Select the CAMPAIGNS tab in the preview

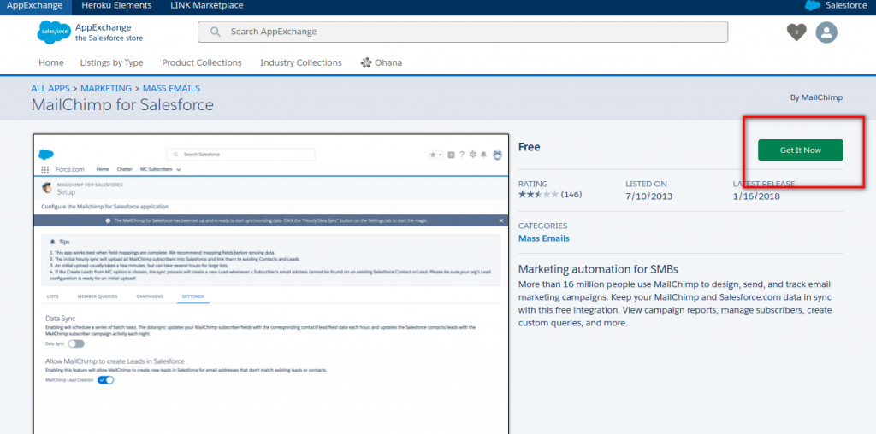(x=150, y=296)
